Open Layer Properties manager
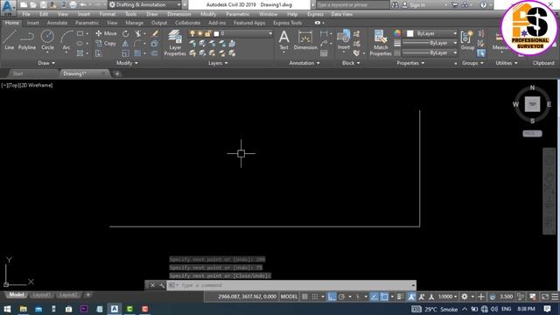Viewport: 560px width, 315px height. click(175, 43)
